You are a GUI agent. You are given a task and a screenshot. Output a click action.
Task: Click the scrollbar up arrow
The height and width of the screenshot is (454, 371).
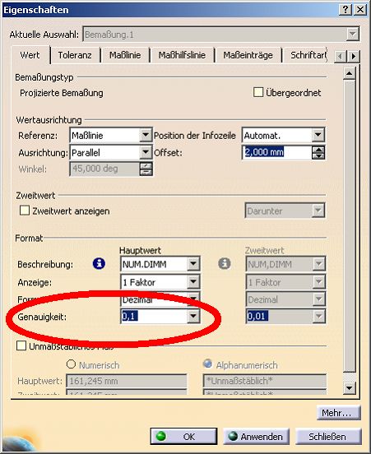click(350, 73)
